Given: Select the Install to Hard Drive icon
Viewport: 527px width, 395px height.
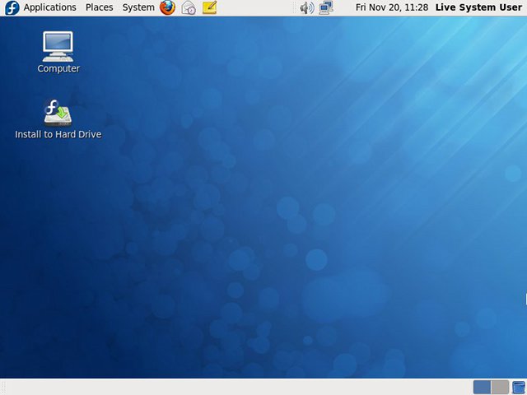Looking at the screenshot, I should [x=58, y=118].
